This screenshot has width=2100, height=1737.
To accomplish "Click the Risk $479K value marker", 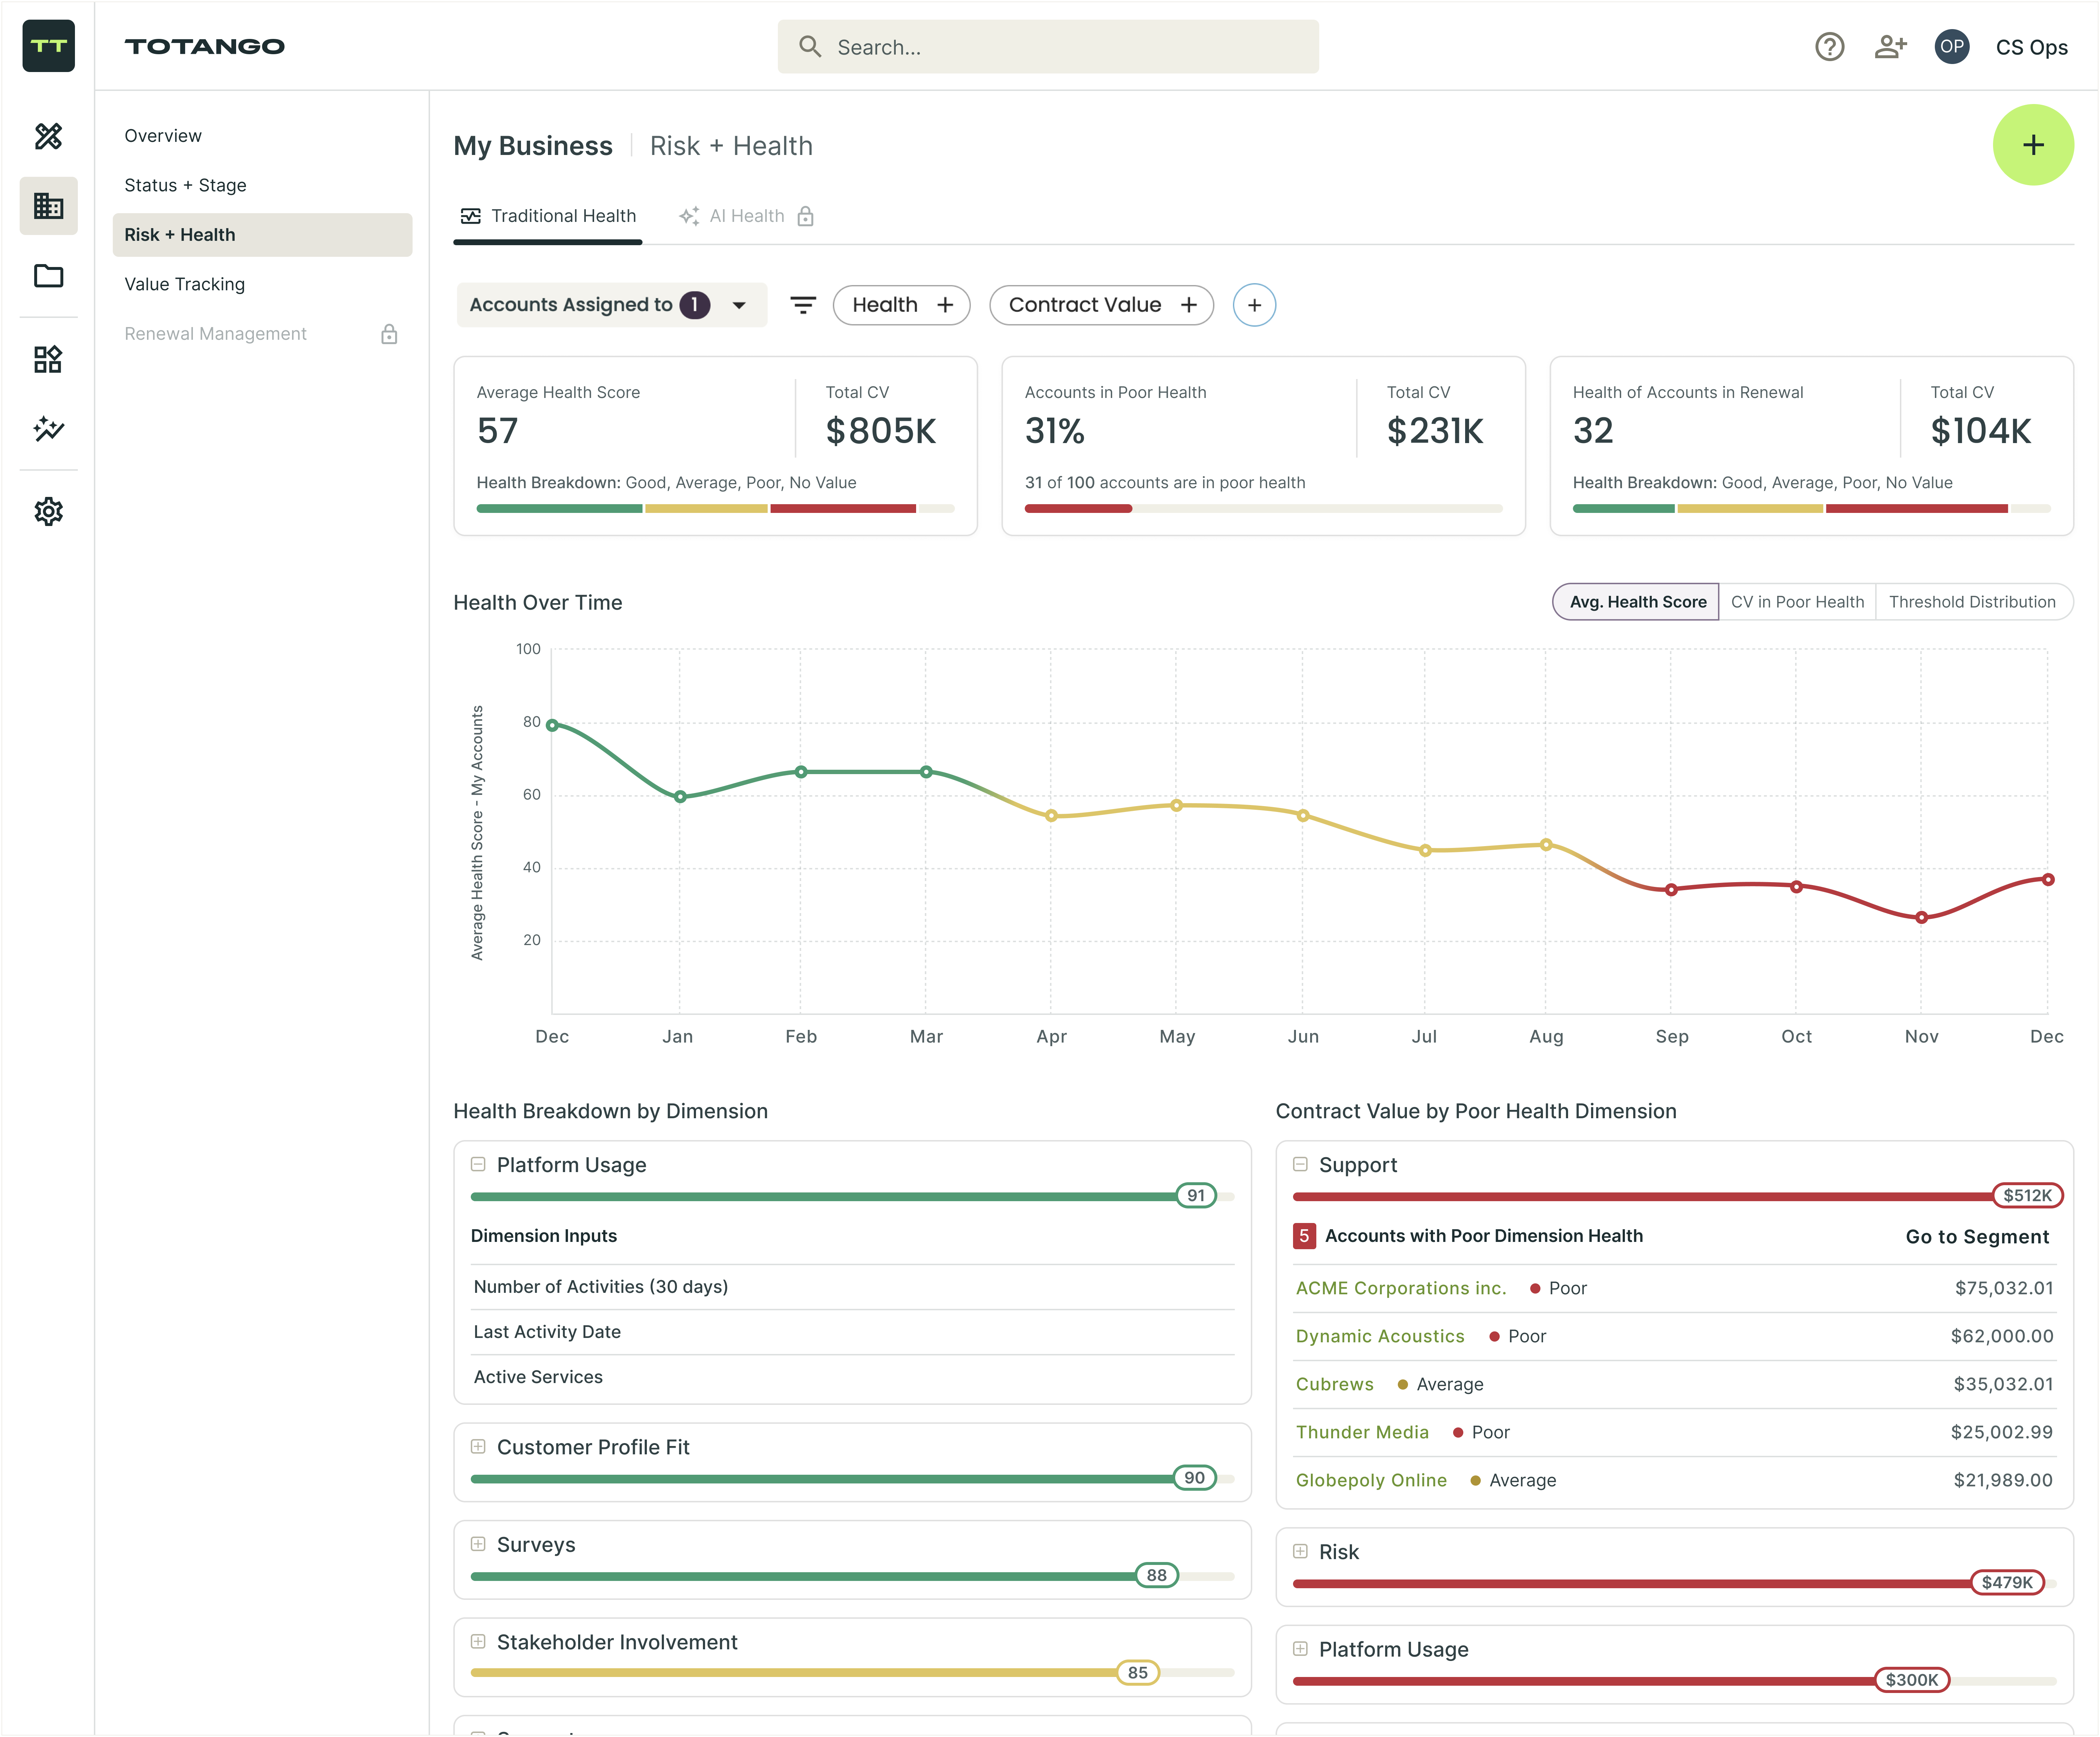I will 2006,1583.
